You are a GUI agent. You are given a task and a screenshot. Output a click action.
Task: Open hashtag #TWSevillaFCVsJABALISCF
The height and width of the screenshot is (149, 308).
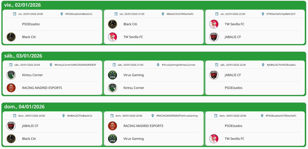pyautogui.click(x=281, y=14)
